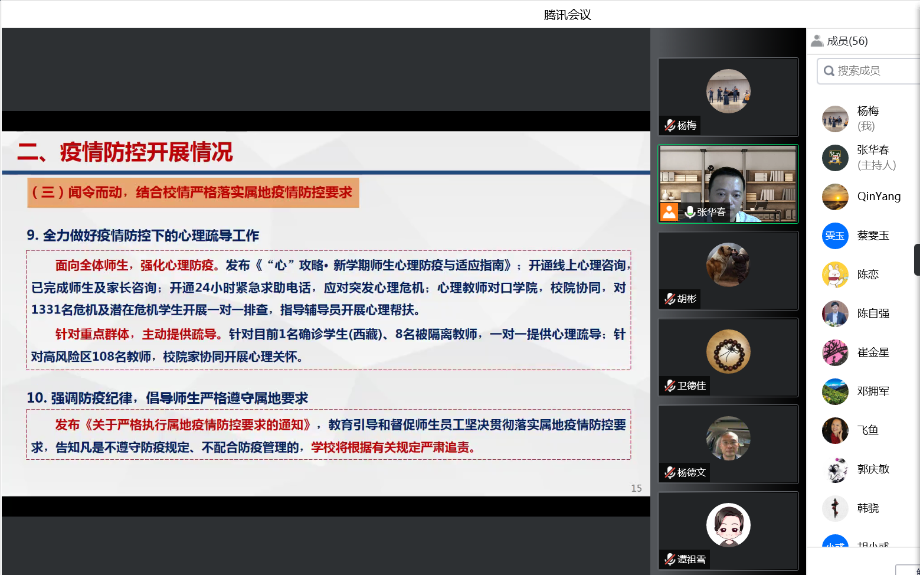Viewport: 920px width, 575px height.
Task: Click the muted microphone icon beside 杨梅
Action: (670, 125)
